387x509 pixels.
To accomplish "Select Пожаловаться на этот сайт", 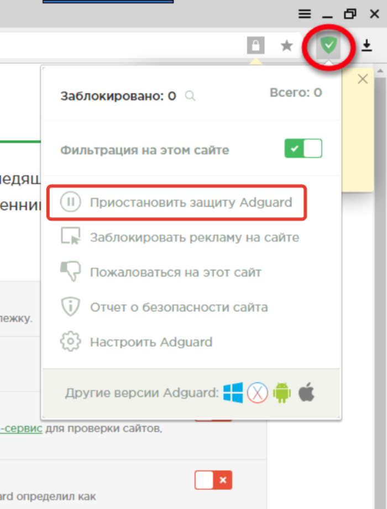I will coord(161,272).
